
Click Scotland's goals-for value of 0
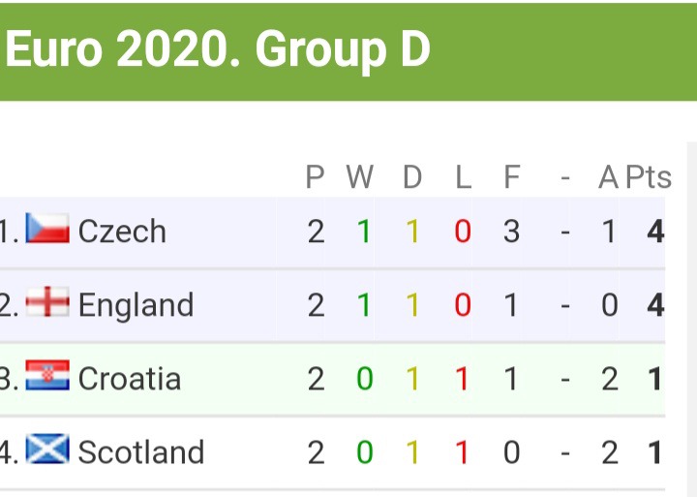[512, 452]
